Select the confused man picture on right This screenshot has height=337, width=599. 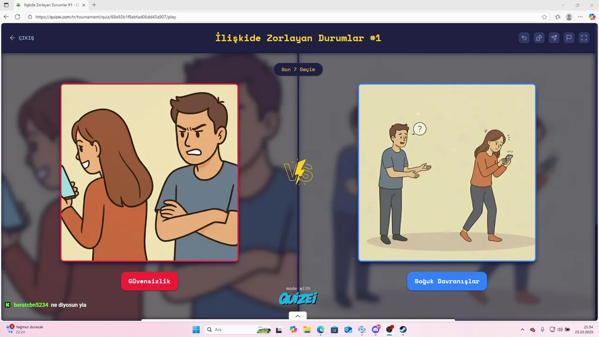pyautogui.click(x=447, y=172)
